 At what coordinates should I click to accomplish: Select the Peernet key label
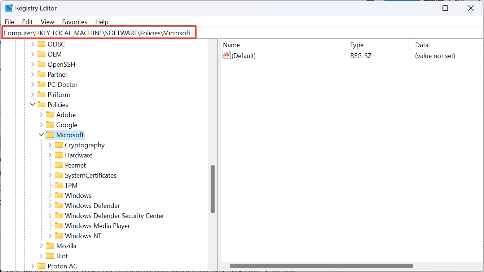tap(75, 165)
